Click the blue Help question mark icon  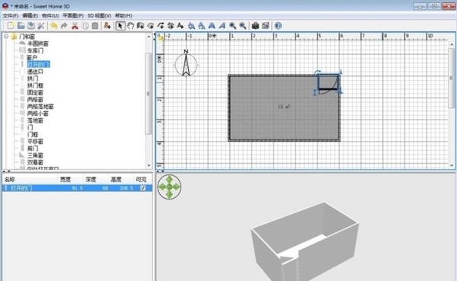tap(278, 26)
